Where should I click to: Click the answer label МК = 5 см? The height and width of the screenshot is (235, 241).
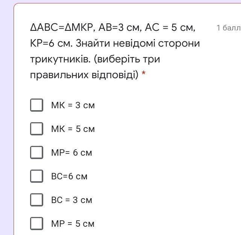pyautogui.click(x=73, y=129)
